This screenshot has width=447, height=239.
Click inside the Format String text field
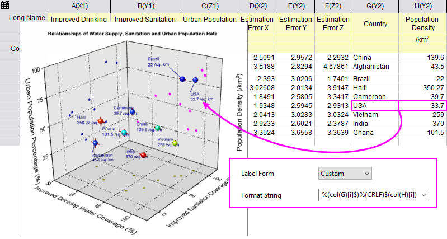tap(369, 195)
